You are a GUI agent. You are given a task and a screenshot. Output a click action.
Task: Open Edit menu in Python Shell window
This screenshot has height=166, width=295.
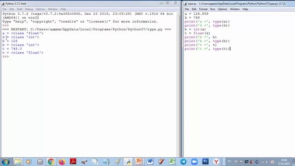coord(12,9)
